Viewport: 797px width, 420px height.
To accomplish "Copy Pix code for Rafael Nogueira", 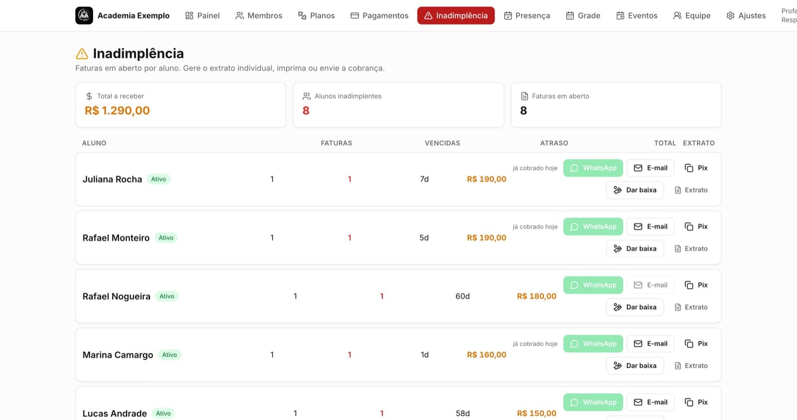I will pos(696,285).
